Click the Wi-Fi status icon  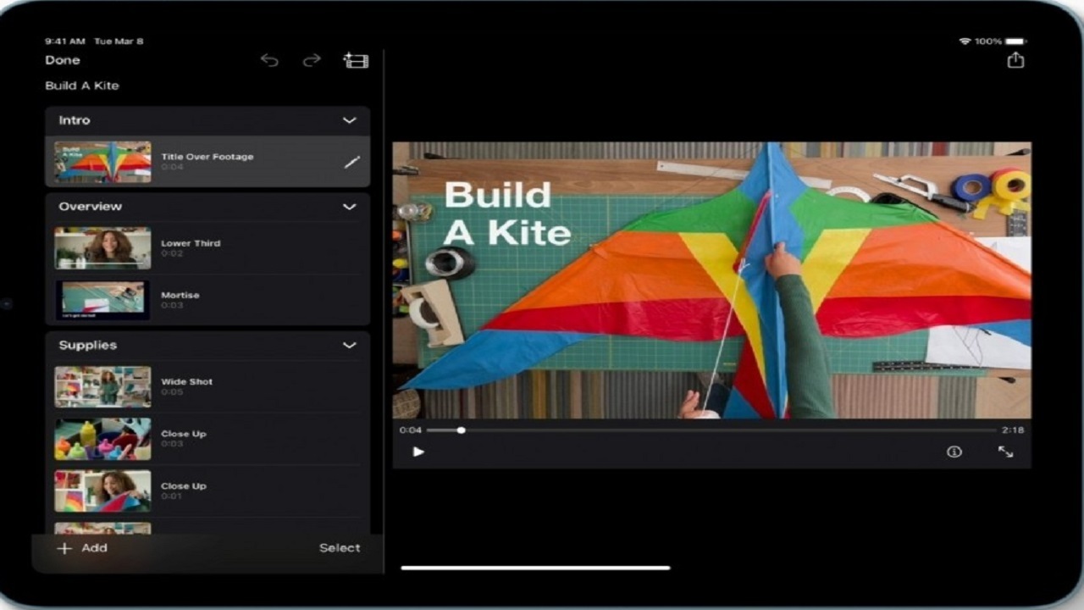(965, 41)
